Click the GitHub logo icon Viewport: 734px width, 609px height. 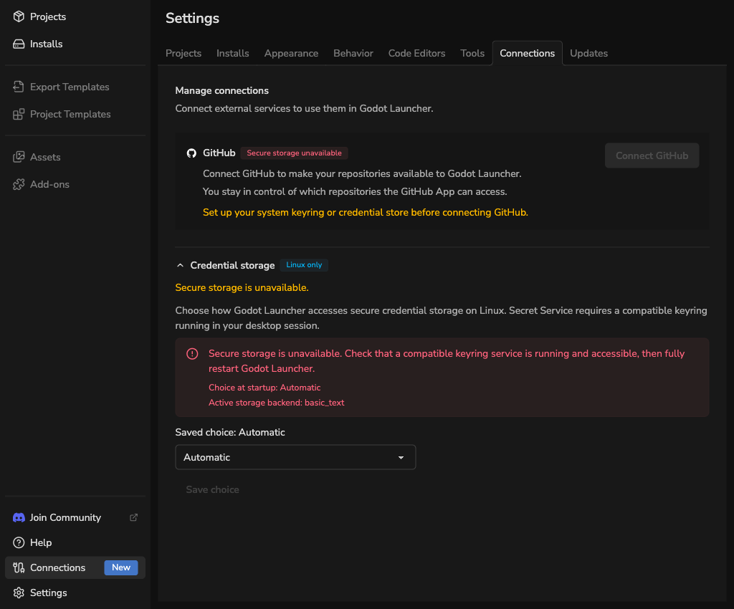pyautogui.click(x=191, y=153)
